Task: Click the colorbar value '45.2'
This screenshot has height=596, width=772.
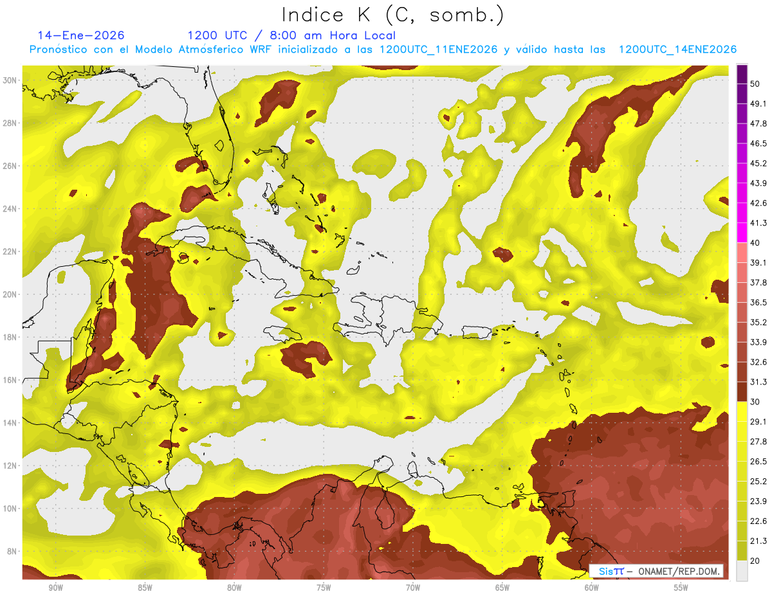Action: [758, 163]
